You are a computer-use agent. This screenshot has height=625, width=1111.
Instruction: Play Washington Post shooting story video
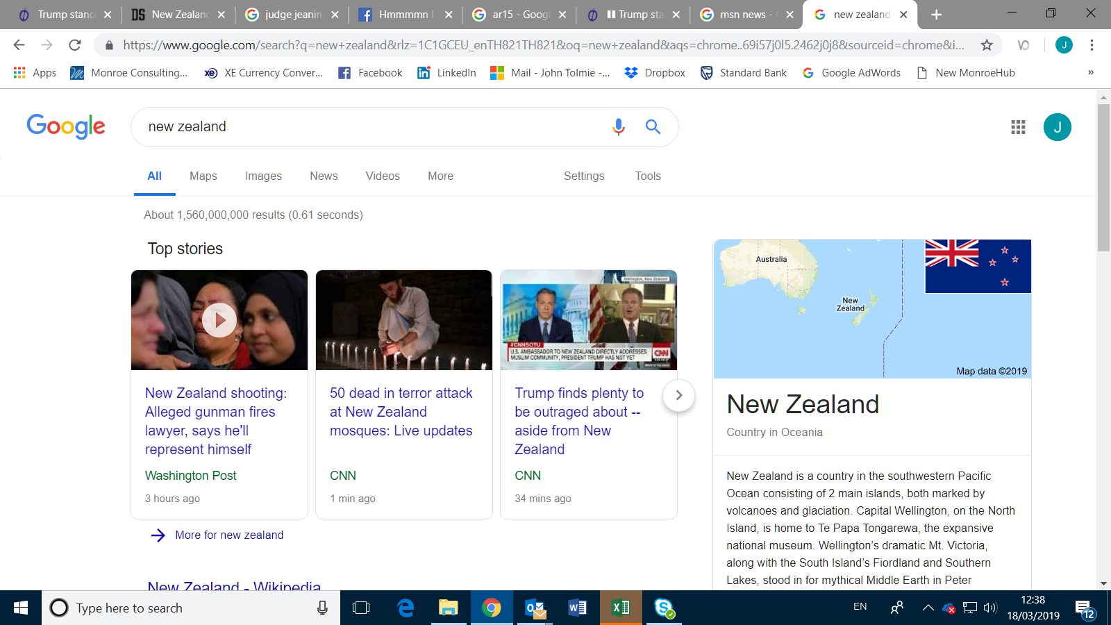(219, 320)
